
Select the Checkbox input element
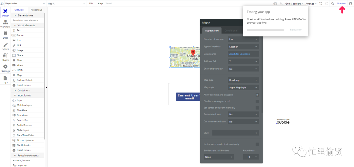click(28, 110)
